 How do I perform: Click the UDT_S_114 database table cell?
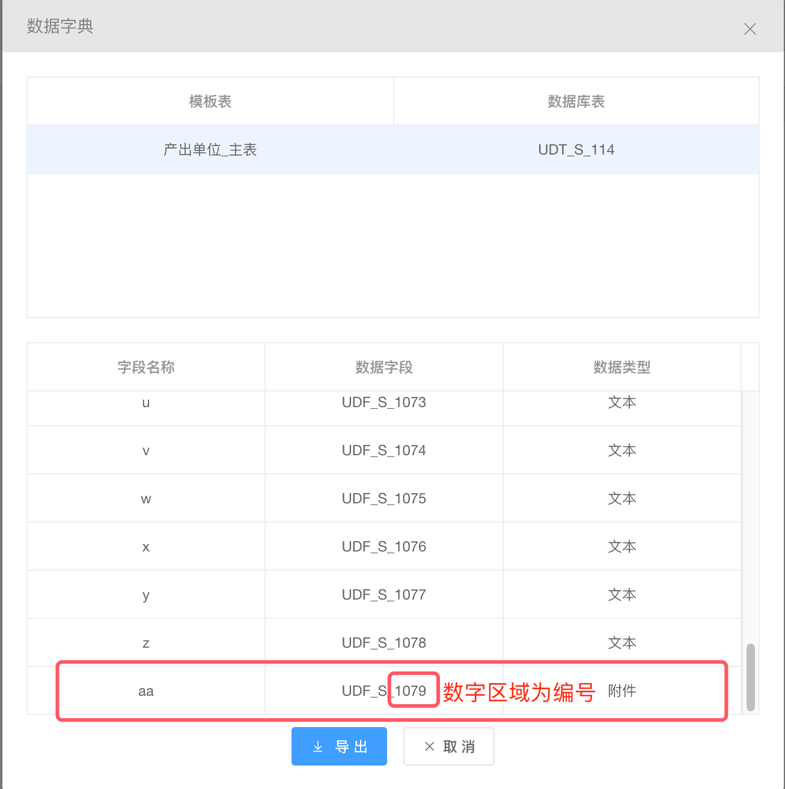(x=576, y=150)
